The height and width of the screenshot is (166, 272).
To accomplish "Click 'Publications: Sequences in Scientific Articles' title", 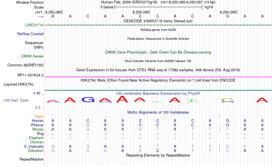I will tap(158, 39).
